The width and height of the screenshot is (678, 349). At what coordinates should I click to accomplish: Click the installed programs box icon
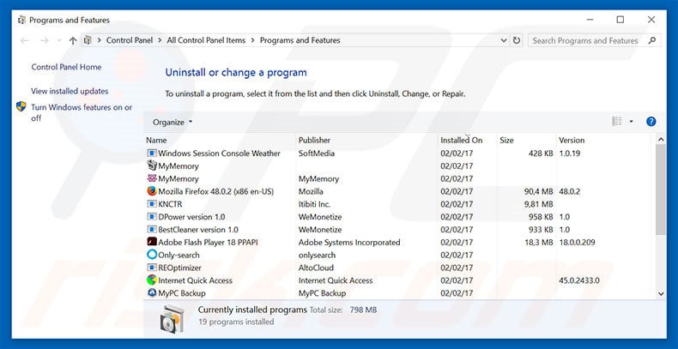point(173,318)
